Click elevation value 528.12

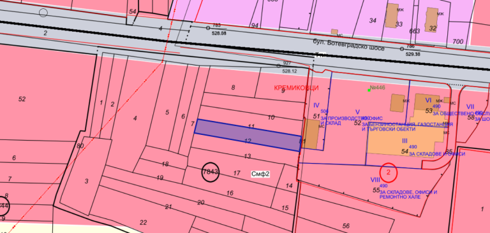290,71
